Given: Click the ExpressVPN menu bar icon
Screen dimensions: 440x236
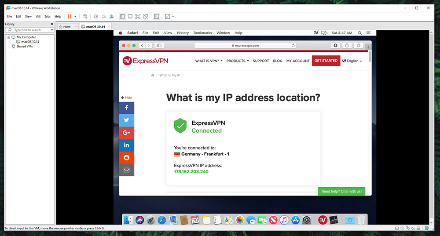Looking at the screenshot, I should click(x=316, y=33).
